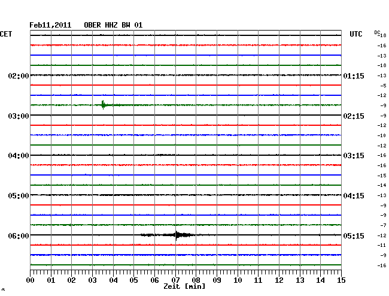Click the DC value -7

pyautogui.click(x=383, y=225)
